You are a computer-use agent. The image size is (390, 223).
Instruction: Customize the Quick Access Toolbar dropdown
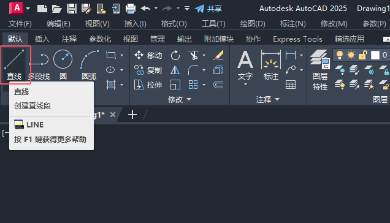187,9
